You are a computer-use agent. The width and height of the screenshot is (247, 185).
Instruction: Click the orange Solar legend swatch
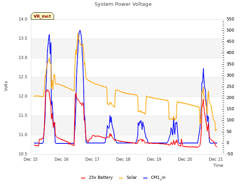[121, 178]
